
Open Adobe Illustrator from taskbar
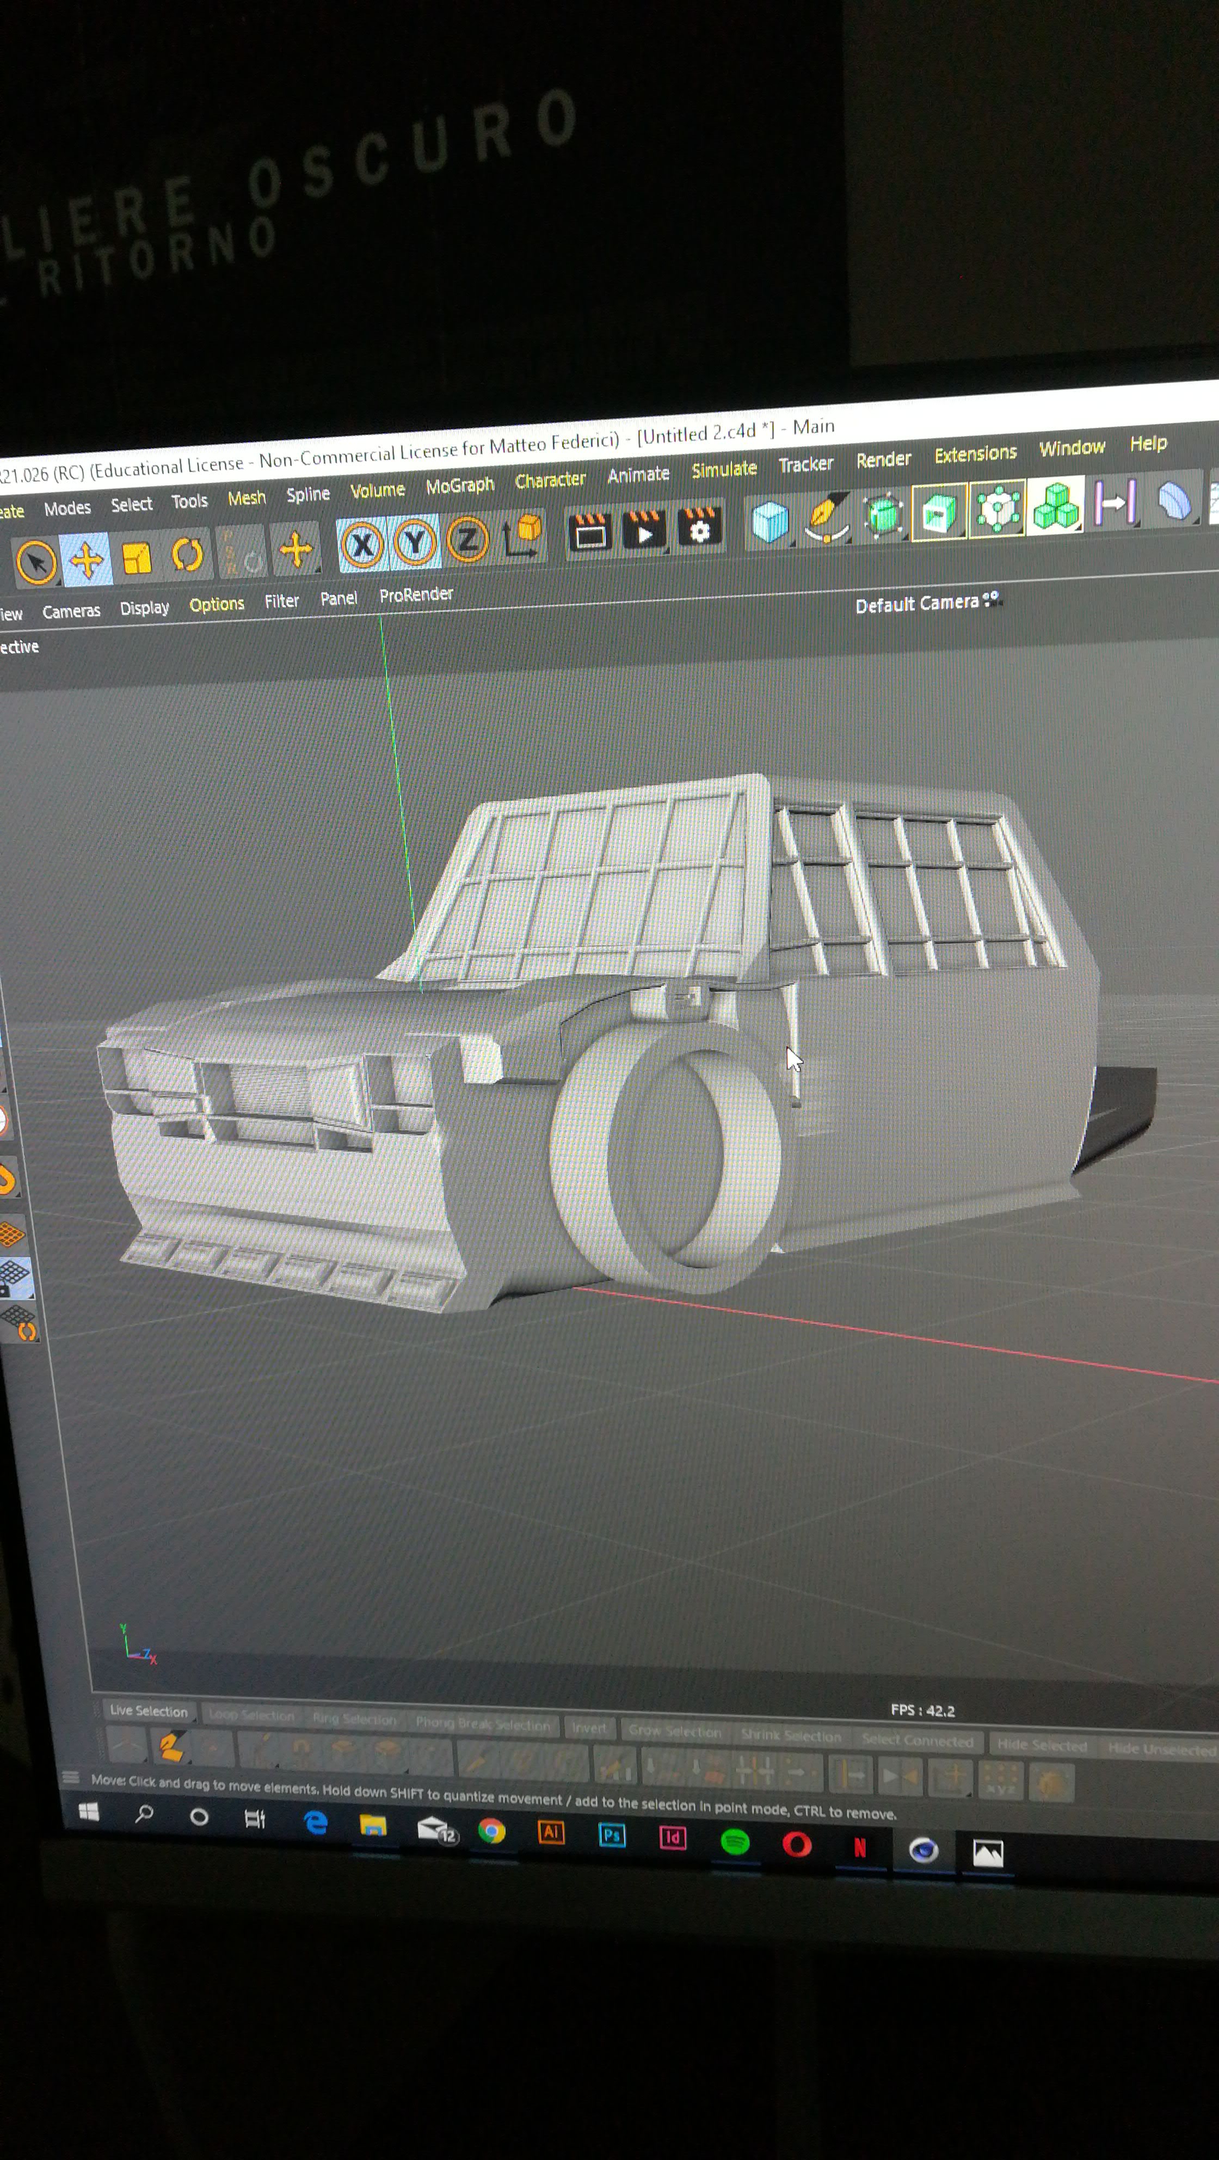(551, 1832)
